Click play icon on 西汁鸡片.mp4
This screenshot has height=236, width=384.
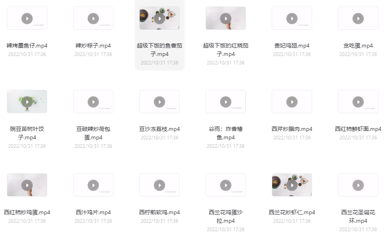tap(93, 185)
